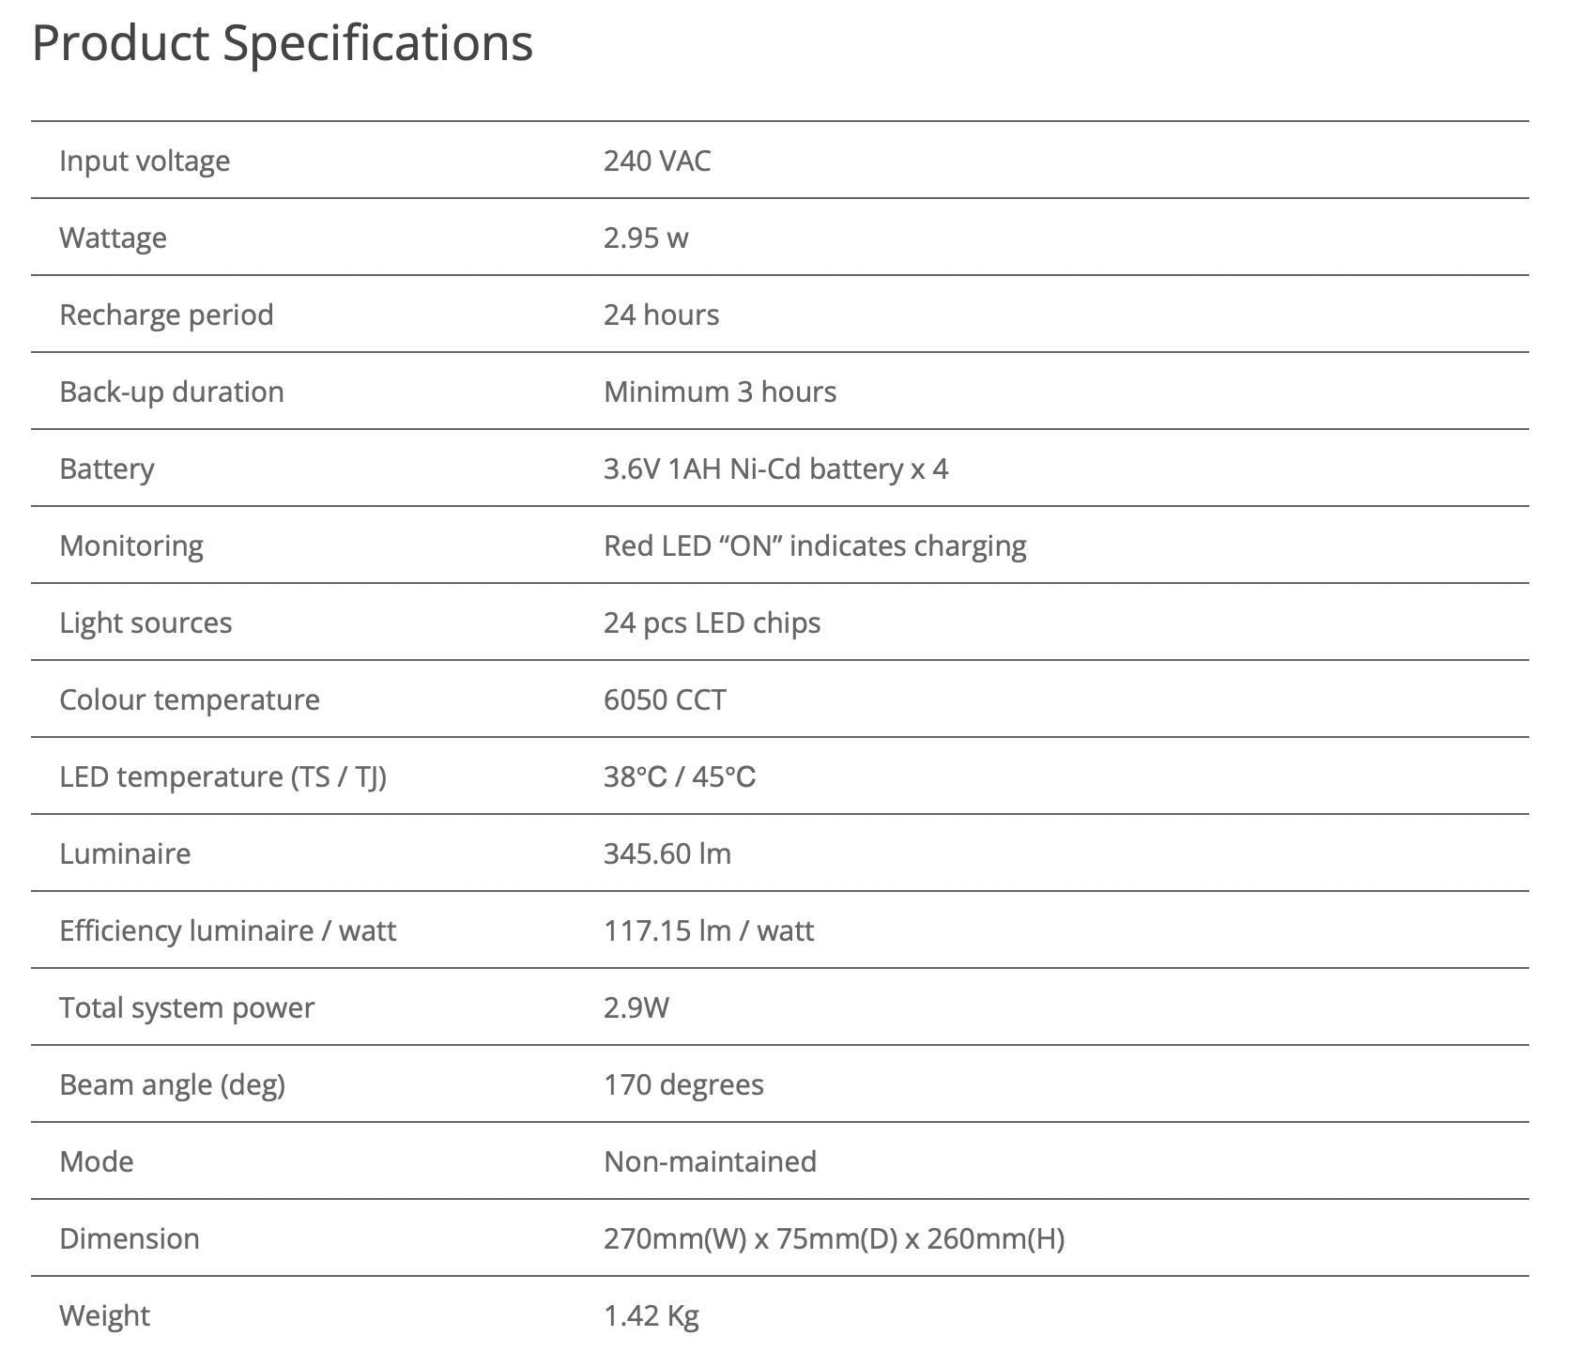Image resolution: width=1594 pixels, height=1367 pixels.
Task: Select the Total system power label
Action: (187, 1007)
